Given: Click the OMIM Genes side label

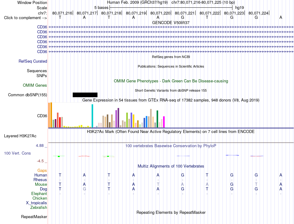Looking at the screenshot, I should pos(35,85).
